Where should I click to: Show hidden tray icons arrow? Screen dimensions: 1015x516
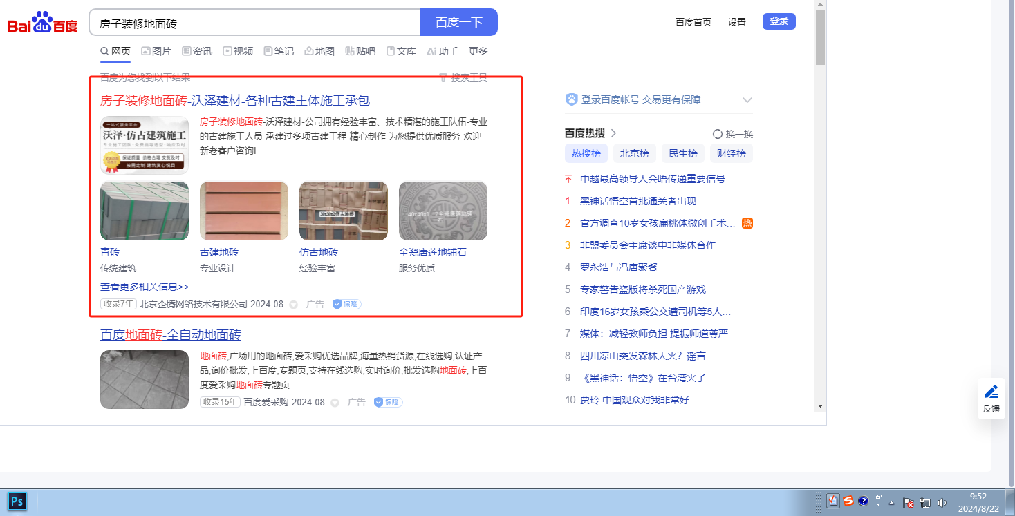893,502
